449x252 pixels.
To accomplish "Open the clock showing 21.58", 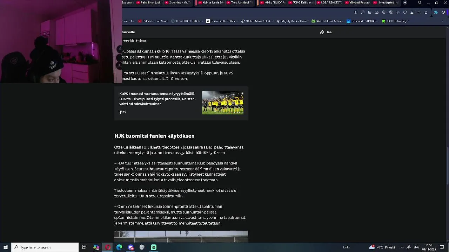I will pyautogui.click(x=429, y=247).
